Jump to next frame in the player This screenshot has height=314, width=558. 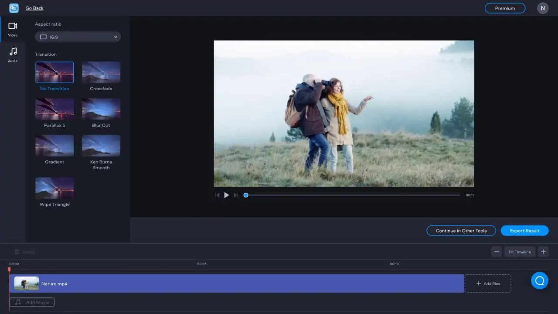[x=236, y=195]
